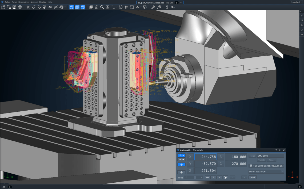Click the X coordinate value field
The image size is (304, 189).
pos(205,157)
